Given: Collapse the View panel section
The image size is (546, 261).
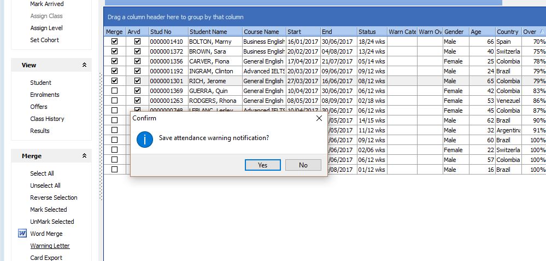Looking at the screenshot, I should tap(84, 65).
